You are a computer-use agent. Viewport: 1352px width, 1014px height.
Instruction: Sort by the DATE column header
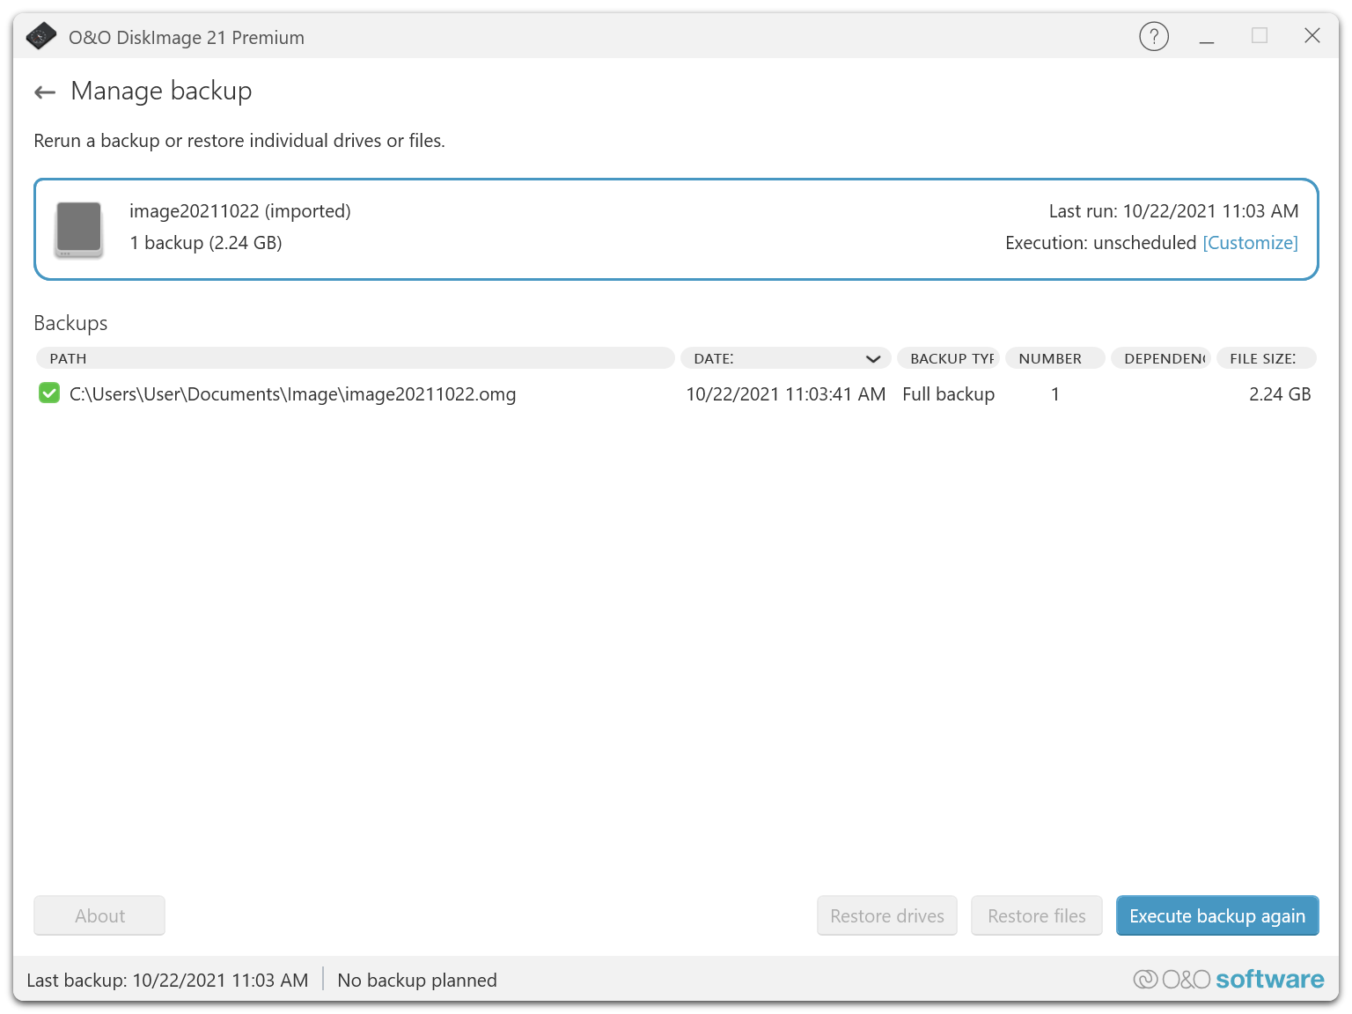(x=786, y=358)
